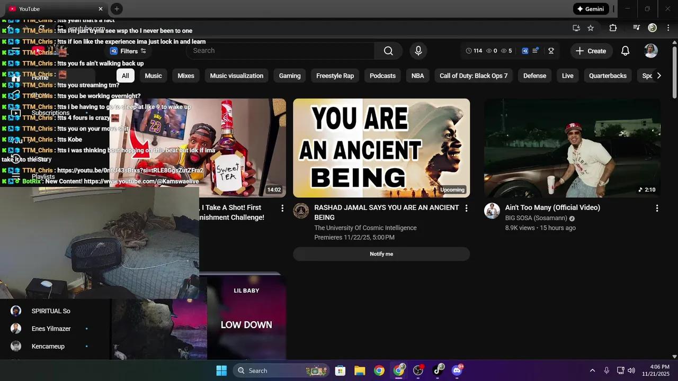Select the Music visualization chip

coord(237,76)
